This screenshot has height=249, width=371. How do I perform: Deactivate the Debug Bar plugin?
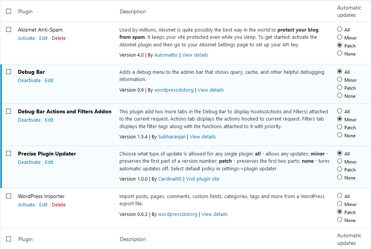point(29,81)
